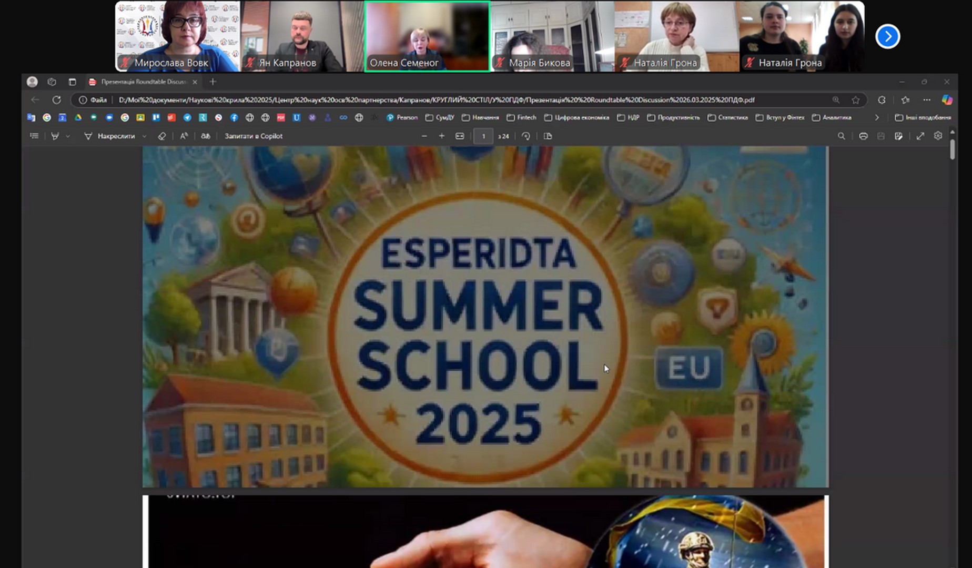Expand the bookmarks bar overflow chevron

coord(877,118)
